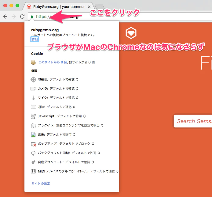Click the camera カメラ icon

(33, 89)
